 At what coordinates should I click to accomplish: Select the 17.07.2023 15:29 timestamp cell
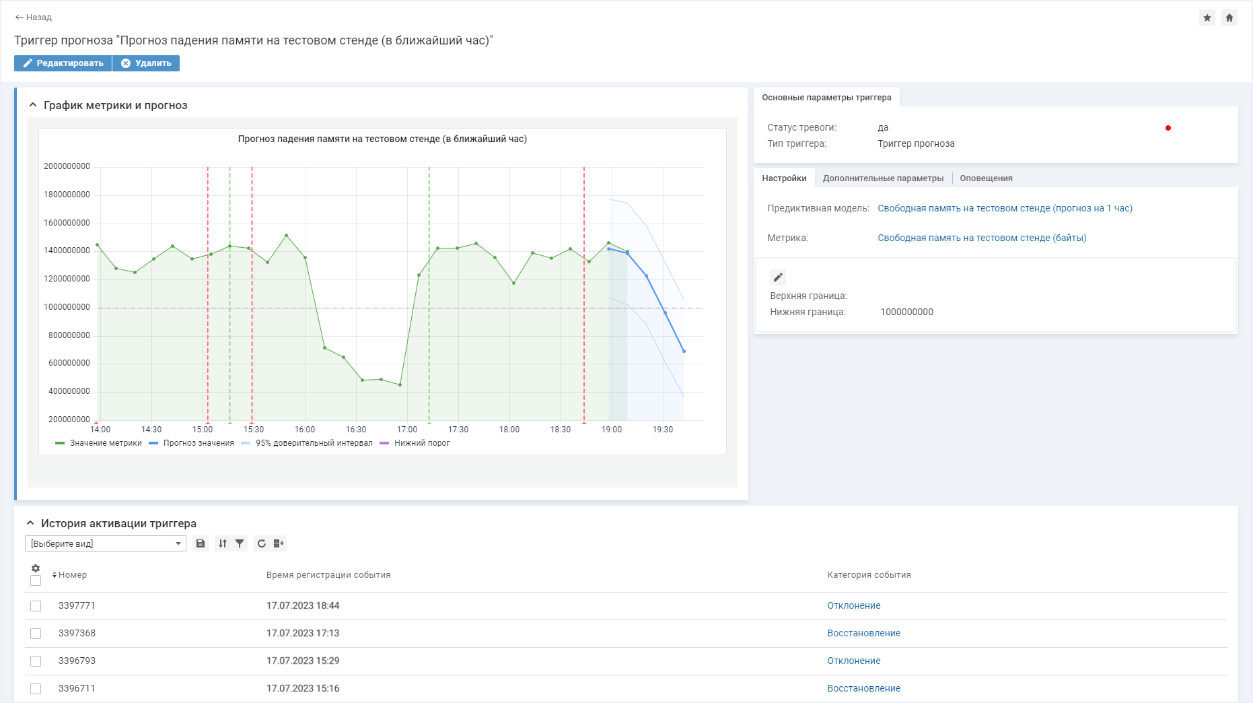click(x=303, y=661)
